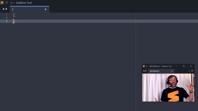Place cursor at opening bracket on line 1
The height and width of the screenshot is (111, 198).
click(x=14, y=15)
